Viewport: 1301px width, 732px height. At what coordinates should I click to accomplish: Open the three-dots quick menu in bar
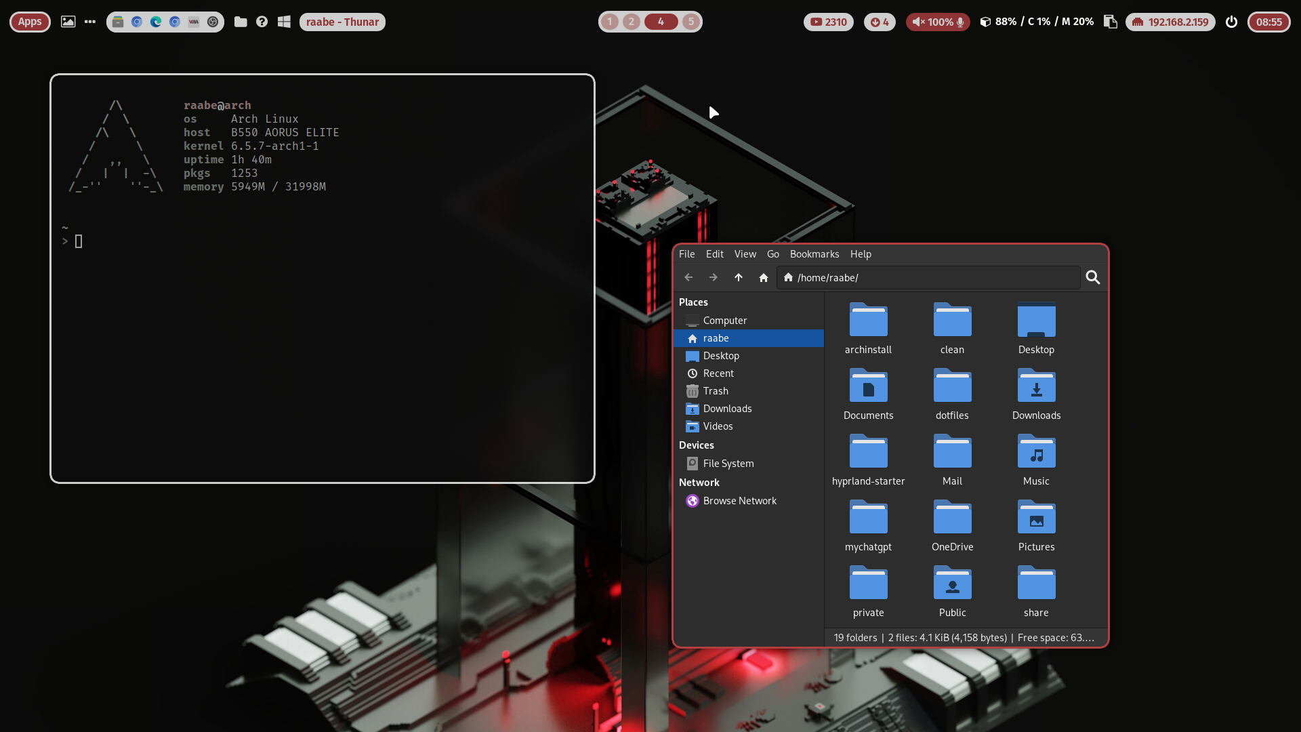click(x=90, y=22)
